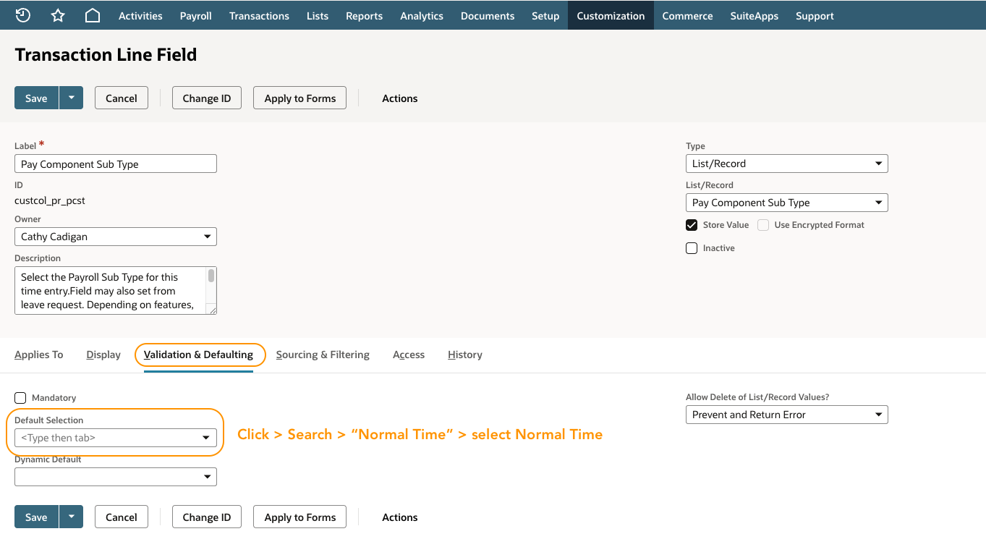Open the Dynamic Default dropdown

[116, 476]
